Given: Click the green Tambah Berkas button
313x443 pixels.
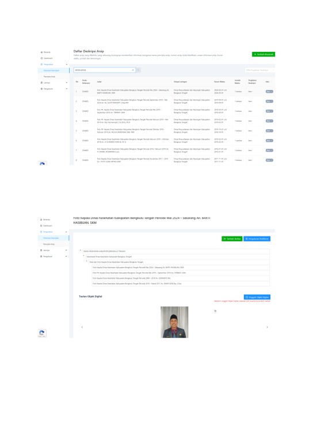Looking at the screenshot, I should click(x=232, y=239).
